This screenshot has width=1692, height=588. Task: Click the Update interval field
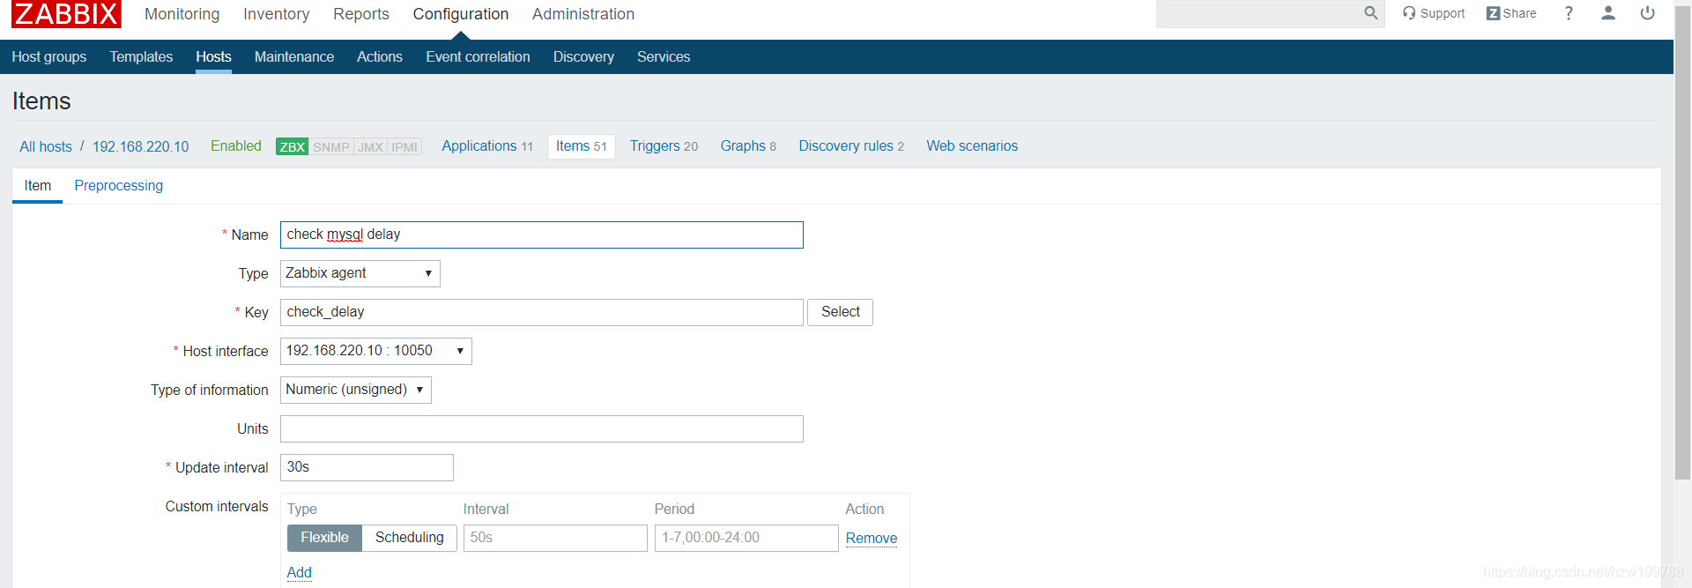pyautogui.click(x=367, y=467)
